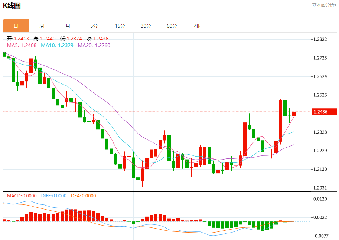Open the 60分 timeframe tab
339x240 pixels.
click(172, 26)
